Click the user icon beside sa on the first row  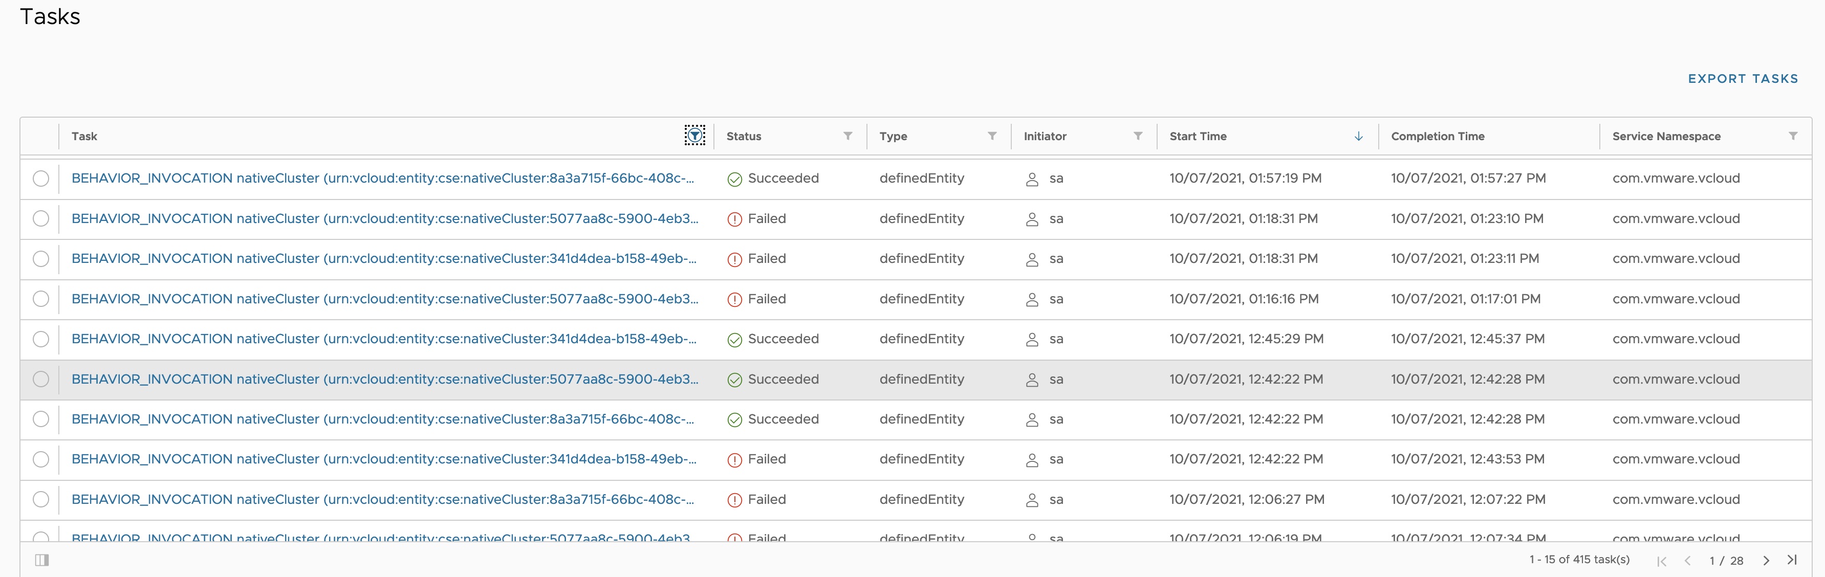tap(1032, 179)
